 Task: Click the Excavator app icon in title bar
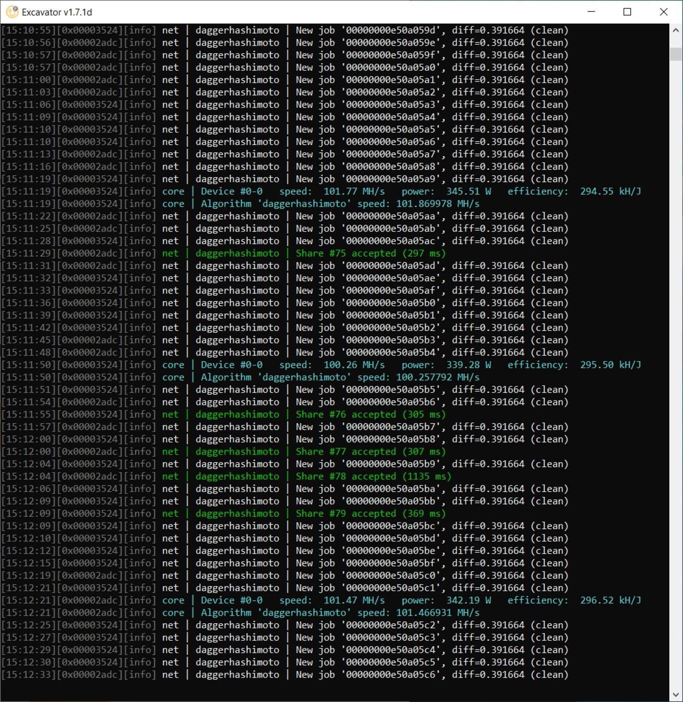12,12
